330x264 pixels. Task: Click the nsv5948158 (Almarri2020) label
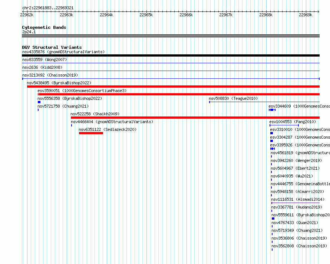click(x=297, y=192)
